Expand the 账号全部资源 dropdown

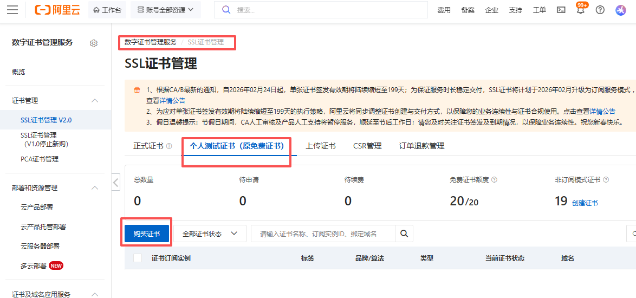point(165,10)
